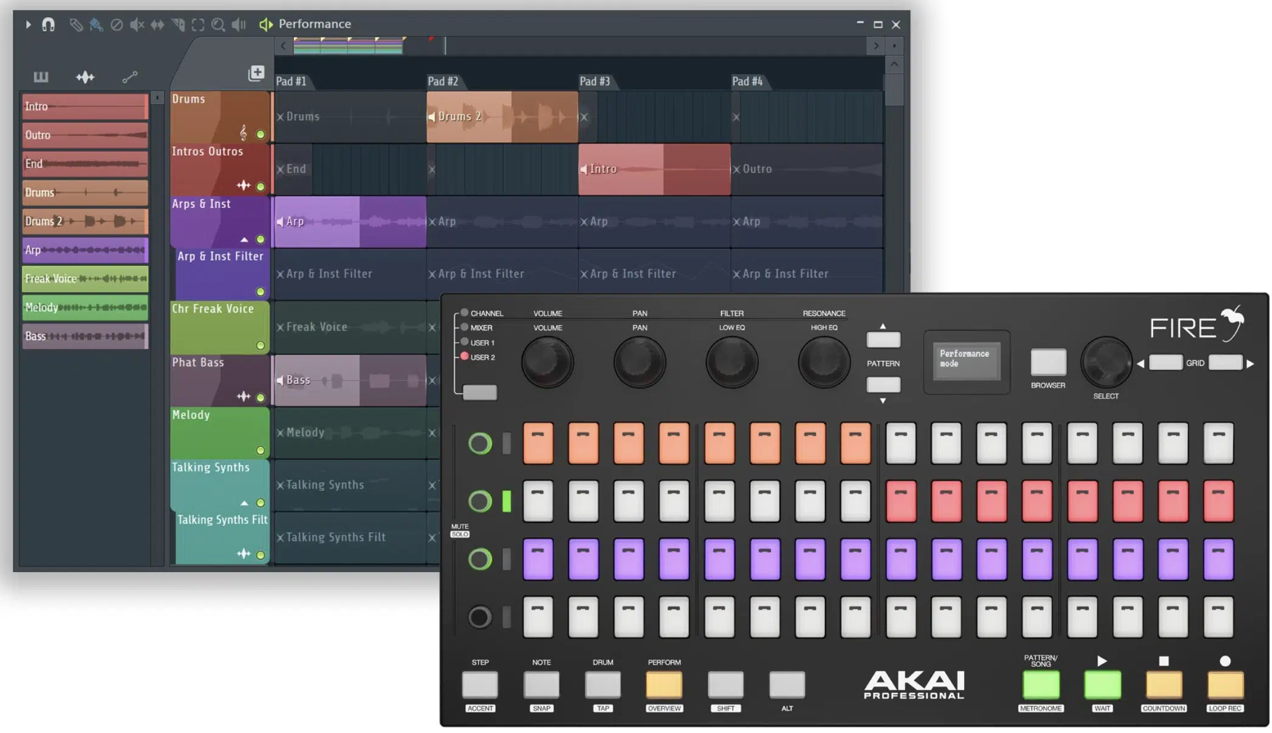1272x733 pixels.
Task: Jump to the Pad #4 marker
Action: pyautogui.click(x=748, y=81)
